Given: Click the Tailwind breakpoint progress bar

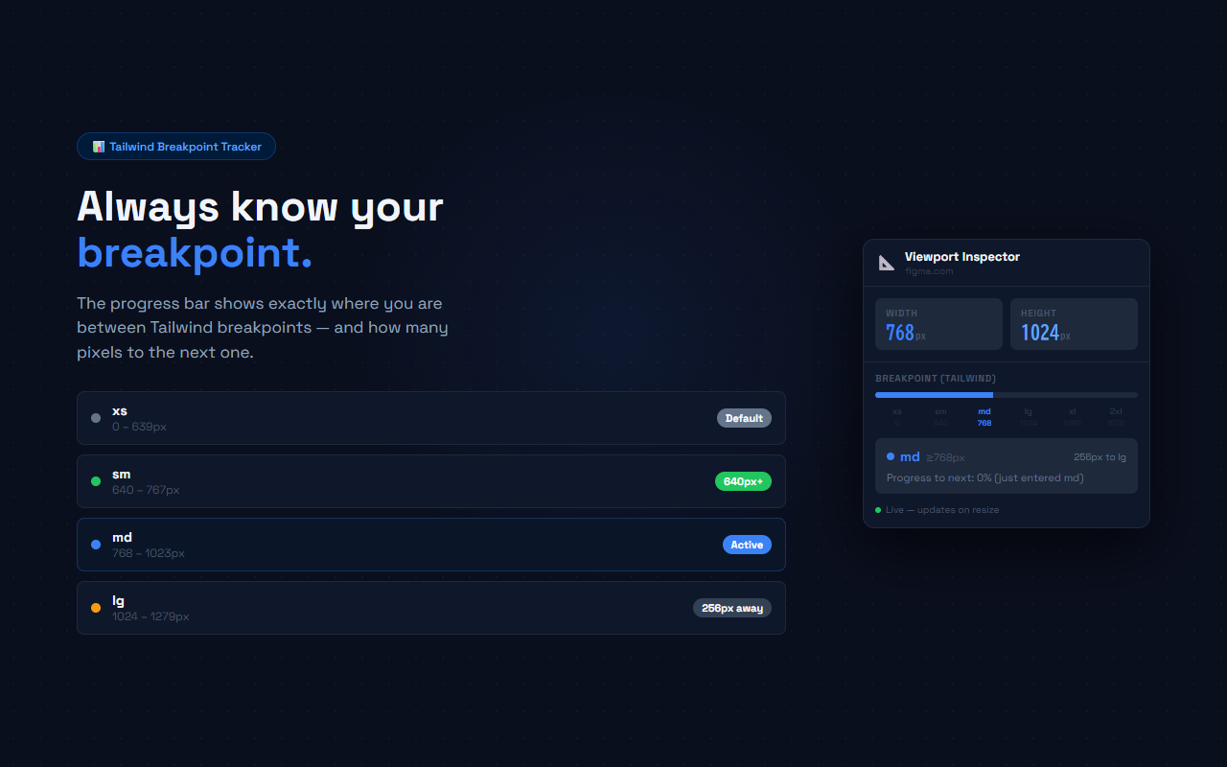Looking at the screenshot, I should 1007,395.
